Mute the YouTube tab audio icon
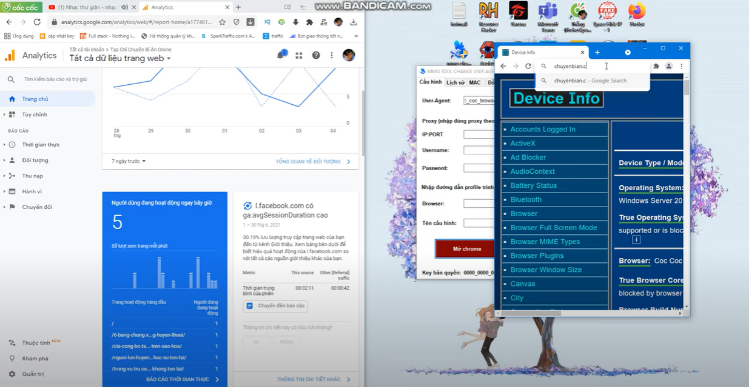Viewport: 749px width, 387px height. click(x=125, y=7)
